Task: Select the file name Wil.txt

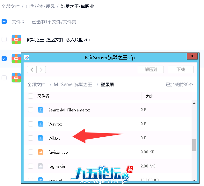Action: click(x=54, y=138)
